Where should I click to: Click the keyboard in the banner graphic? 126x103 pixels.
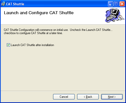110,18
